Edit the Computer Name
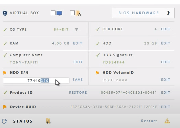 78,62
